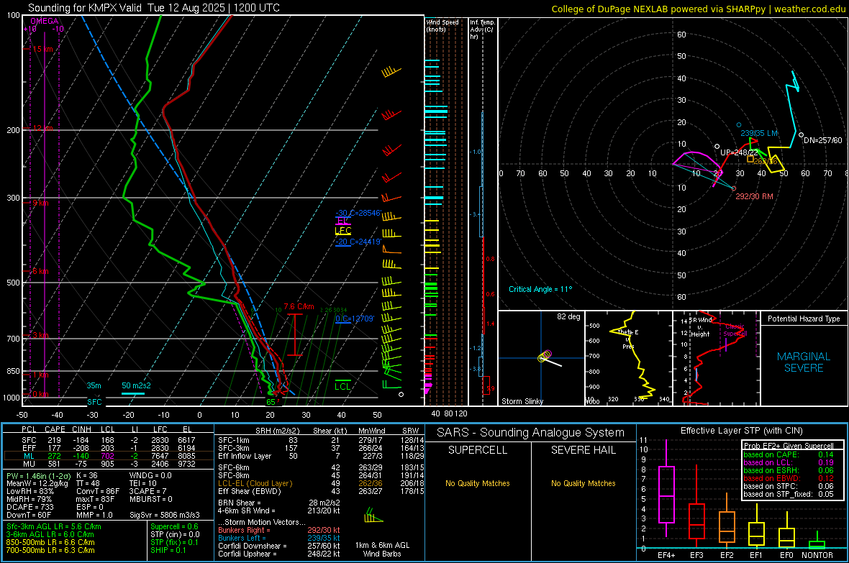Click the '-20 C=24419' height annotation

[358, 242]
